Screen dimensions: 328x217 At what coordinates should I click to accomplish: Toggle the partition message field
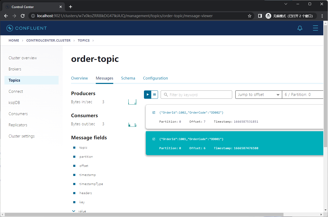pos(74,157)
